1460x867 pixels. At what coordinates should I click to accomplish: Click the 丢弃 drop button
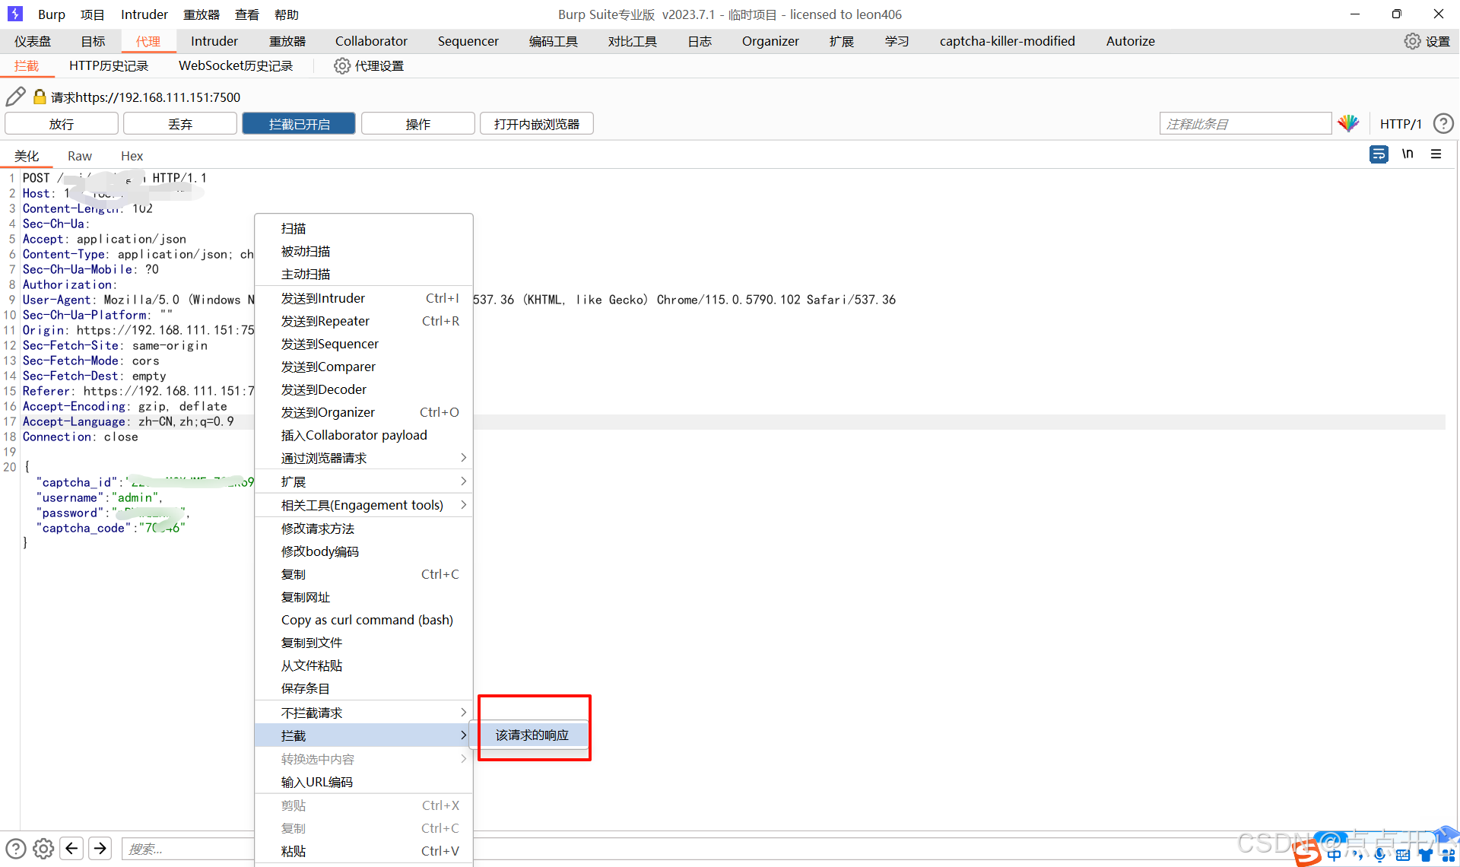(180, 123)
